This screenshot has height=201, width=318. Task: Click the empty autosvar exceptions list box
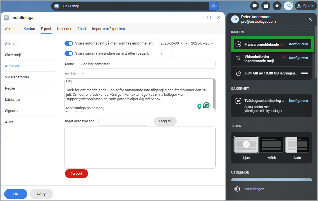click(140, 148)
